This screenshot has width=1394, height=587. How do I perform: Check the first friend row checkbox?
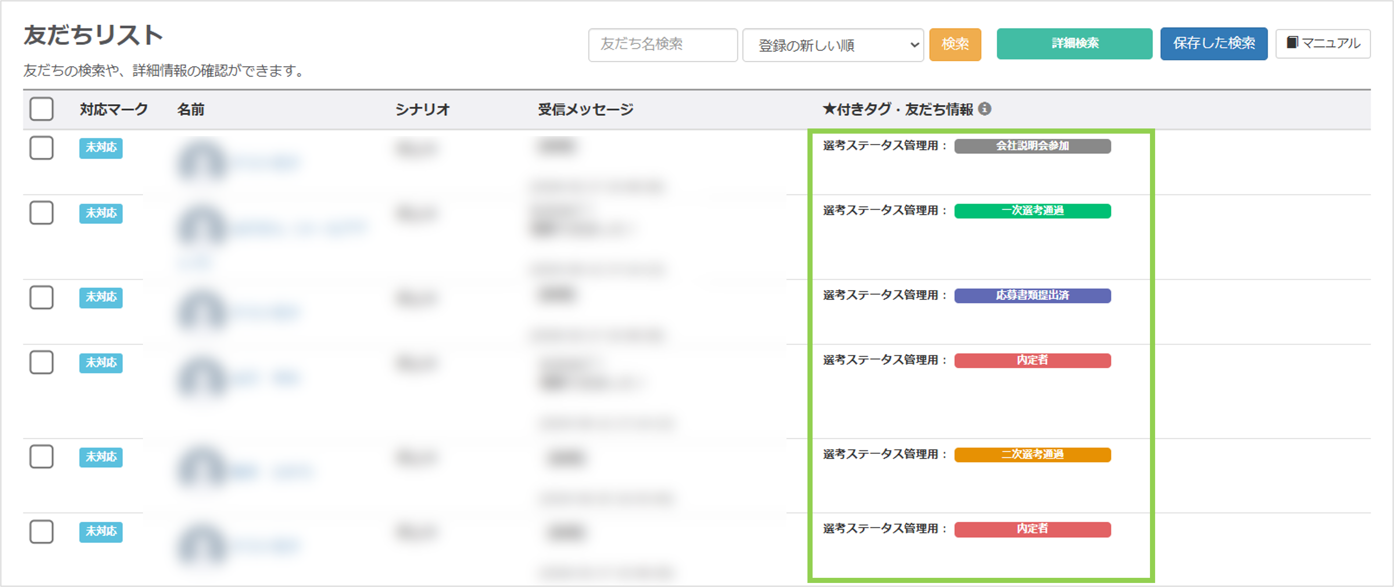pyautogui.click(x=41, y=148)
